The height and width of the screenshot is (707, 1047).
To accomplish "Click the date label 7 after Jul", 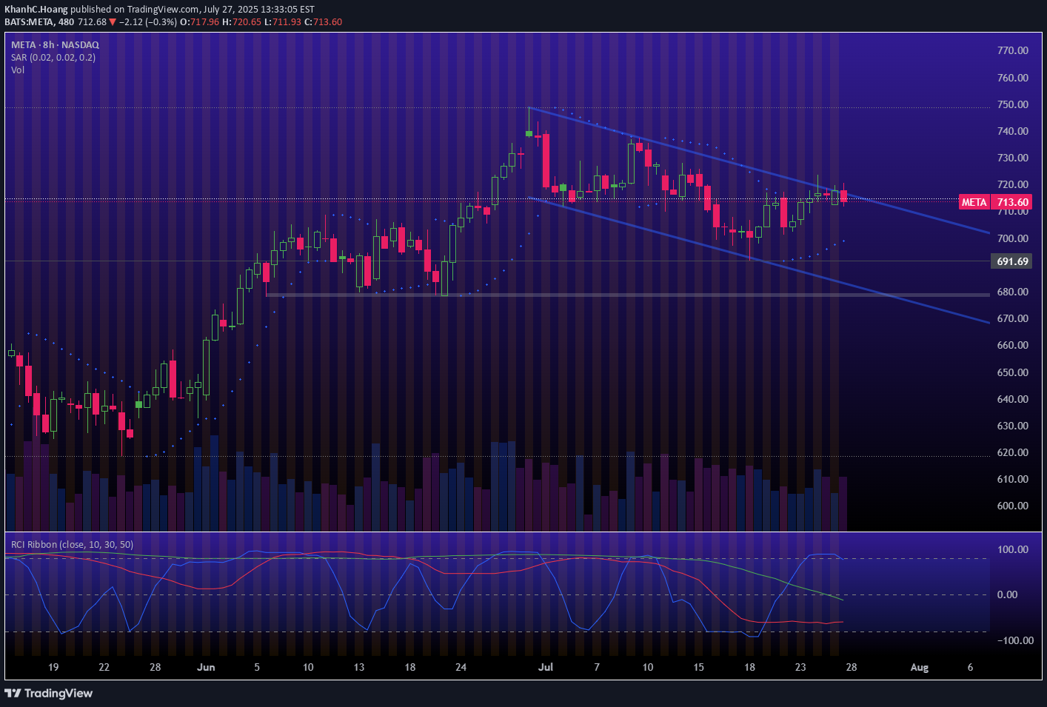I will [597, 667].
